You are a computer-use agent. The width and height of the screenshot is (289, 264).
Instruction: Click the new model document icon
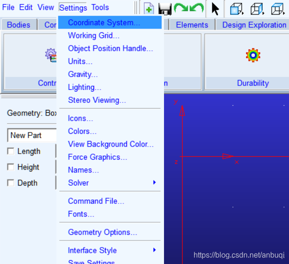pos(149,8)
